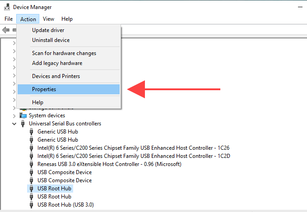Click the USB Root Hub (USB 3.0) icon
307x212 pixels.
coord(31,205)
